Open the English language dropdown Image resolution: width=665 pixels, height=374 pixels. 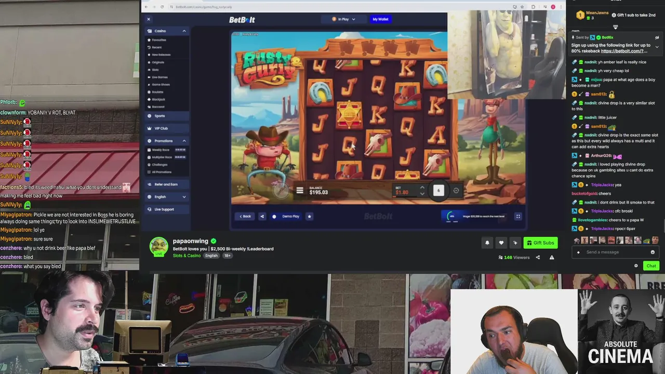point(167,197)
